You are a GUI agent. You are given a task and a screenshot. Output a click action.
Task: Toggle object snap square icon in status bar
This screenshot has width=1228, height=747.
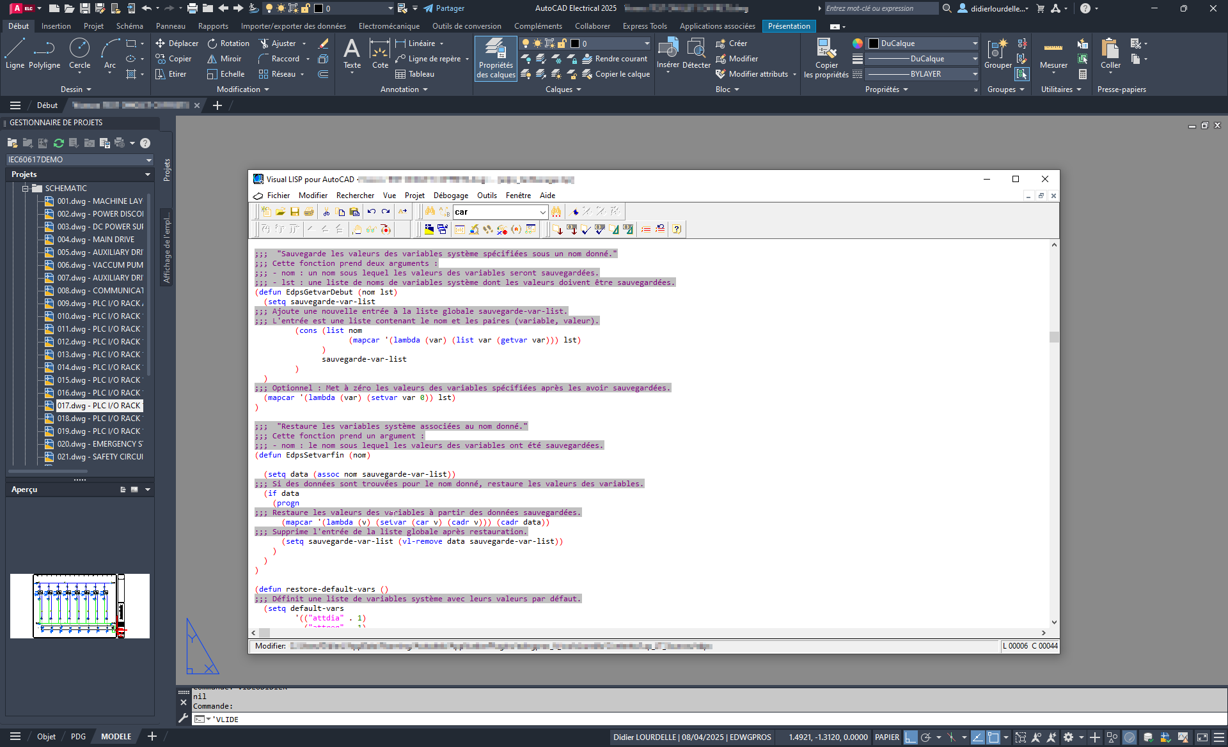click(993, 737)
